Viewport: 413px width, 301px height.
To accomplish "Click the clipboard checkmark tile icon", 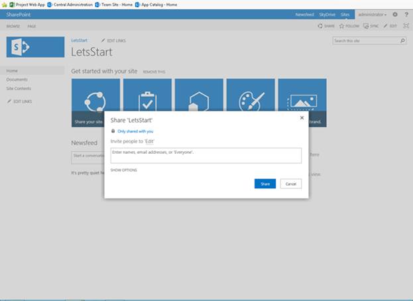I will click(147, 101).
